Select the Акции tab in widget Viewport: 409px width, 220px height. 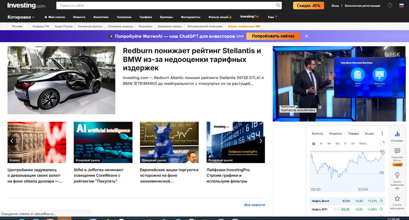pyautogui.click(x=369, y=133)
